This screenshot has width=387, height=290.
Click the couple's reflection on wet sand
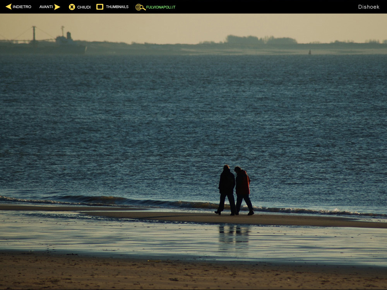[234, 234]
